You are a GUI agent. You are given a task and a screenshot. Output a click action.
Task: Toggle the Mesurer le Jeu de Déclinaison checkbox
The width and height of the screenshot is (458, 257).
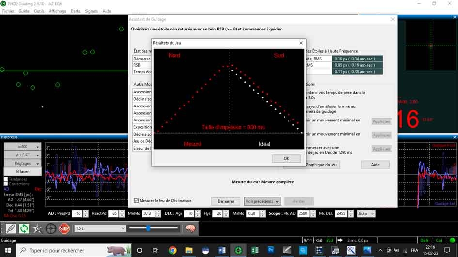coord(136,201)
